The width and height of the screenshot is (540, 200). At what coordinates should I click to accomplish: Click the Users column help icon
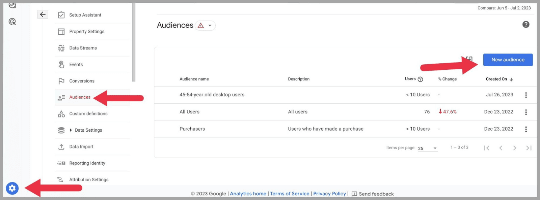pos(420,79)
